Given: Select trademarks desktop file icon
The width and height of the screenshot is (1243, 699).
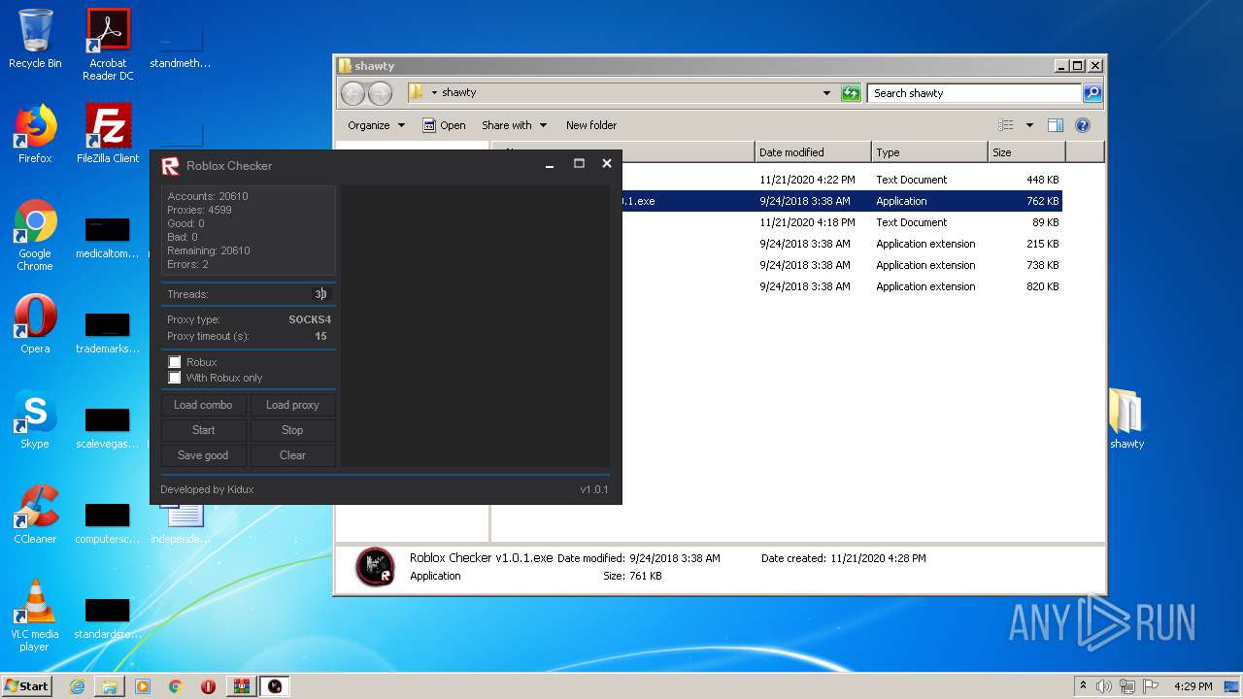Looking at the screenshot, I should coord(107,332).
